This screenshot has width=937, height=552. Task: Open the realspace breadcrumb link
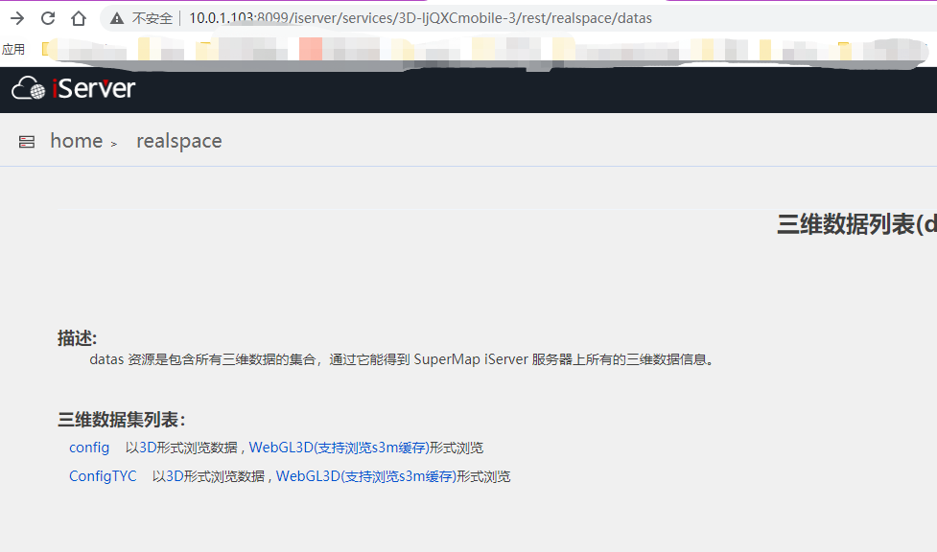click(x=179, y=142)
